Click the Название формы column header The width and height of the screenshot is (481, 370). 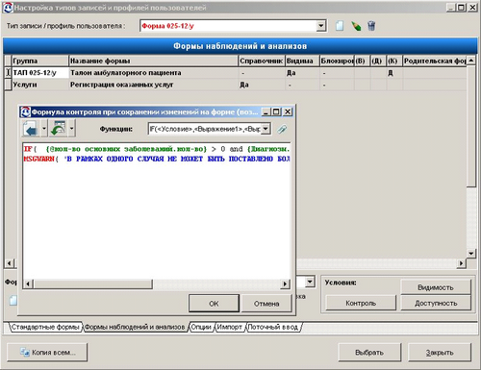[154, 61]
